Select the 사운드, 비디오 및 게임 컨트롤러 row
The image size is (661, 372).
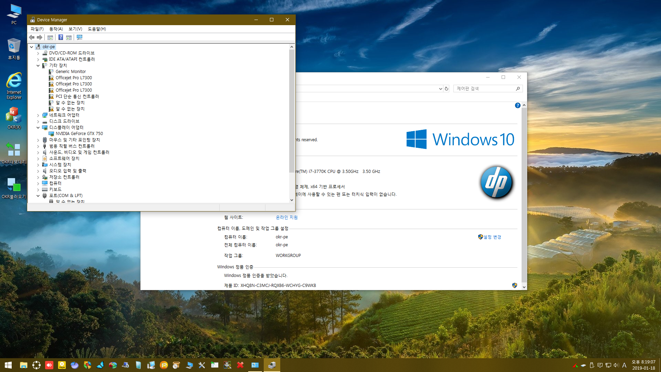pyautogui.click(x=79, y=152)
